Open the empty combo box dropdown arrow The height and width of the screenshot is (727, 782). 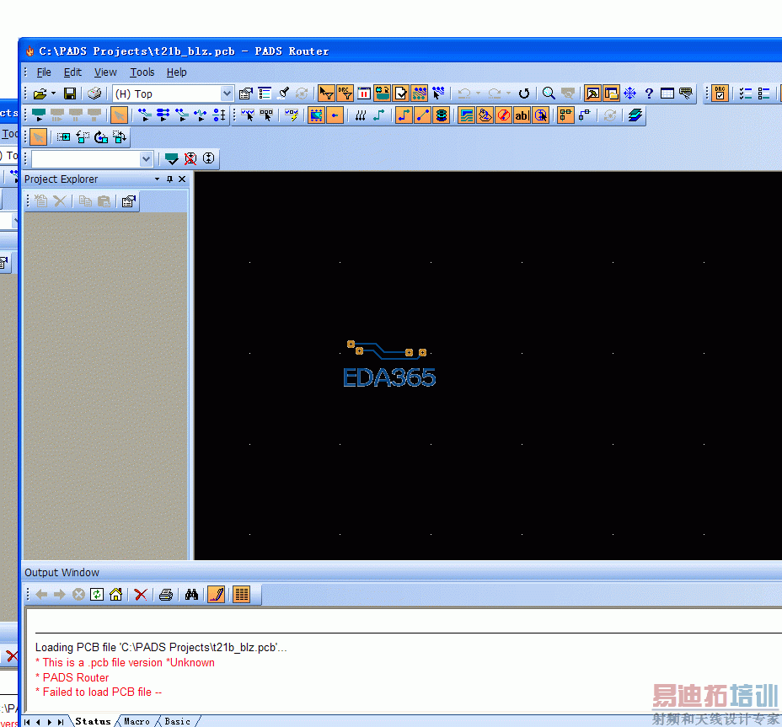146,159
